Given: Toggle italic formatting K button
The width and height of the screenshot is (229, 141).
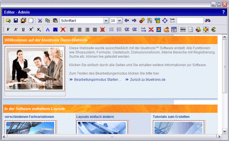Looking at the screenshot, I should pyautogui.click(x=16, y=29).
